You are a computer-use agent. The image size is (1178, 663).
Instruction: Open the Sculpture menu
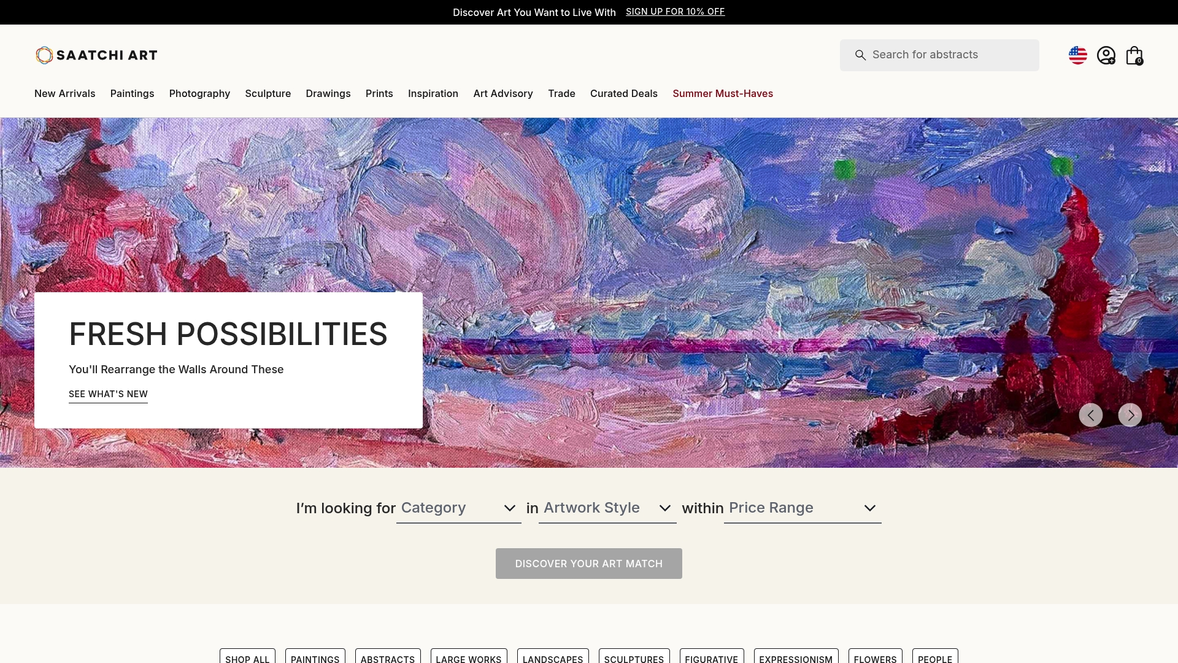click(268, 93)
